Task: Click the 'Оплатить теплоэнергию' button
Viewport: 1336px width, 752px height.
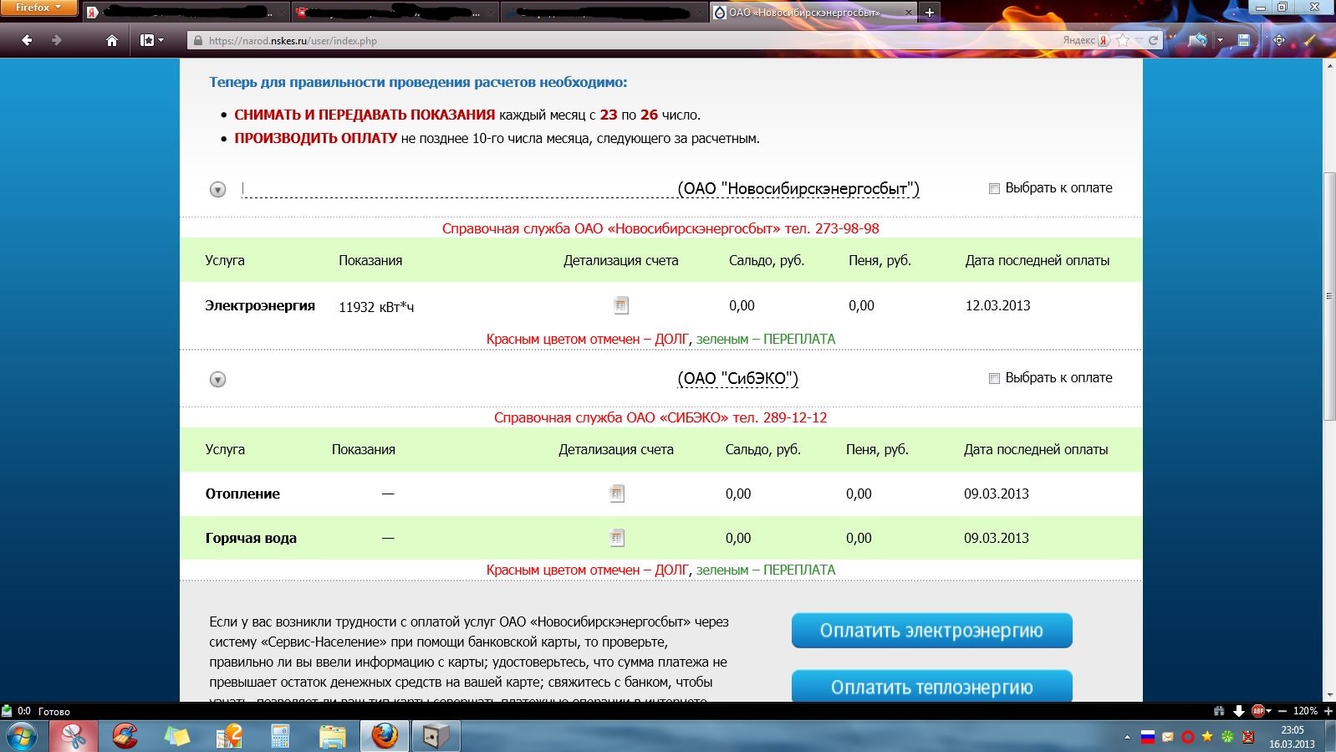Action: 931,687
